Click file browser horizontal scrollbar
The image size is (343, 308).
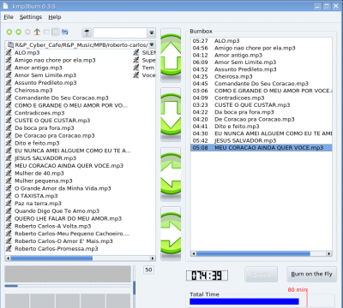coord(81,258)
